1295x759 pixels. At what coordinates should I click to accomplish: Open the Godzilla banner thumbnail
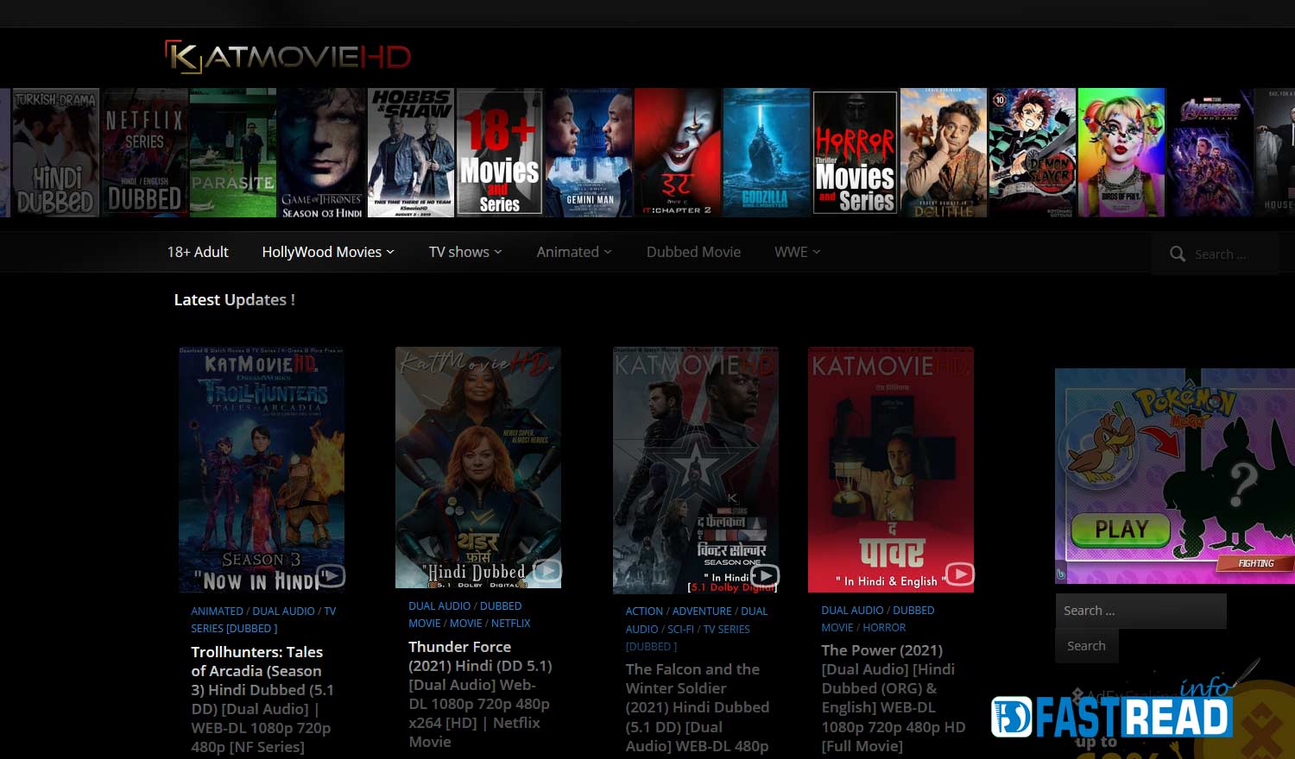click(767, 153)
